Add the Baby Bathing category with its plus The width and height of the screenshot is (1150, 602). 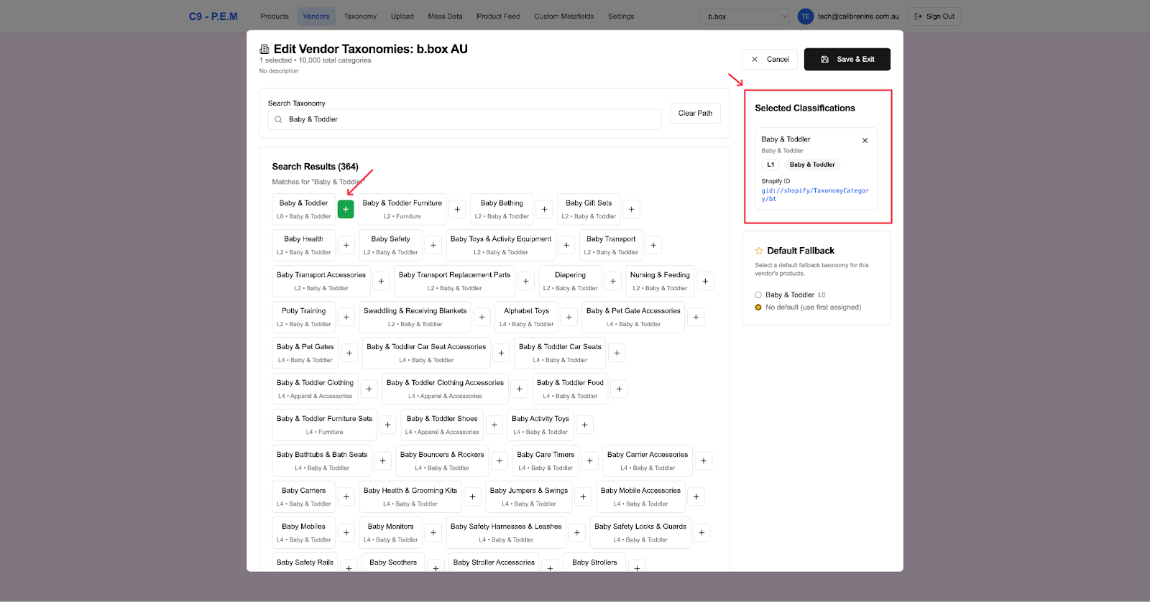pyautogui.click(x=544, y=209)
